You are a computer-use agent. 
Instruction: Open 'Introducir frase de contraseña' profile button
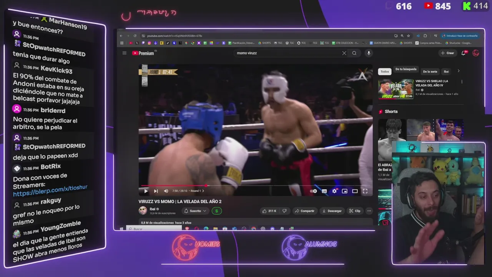[460, 36]
